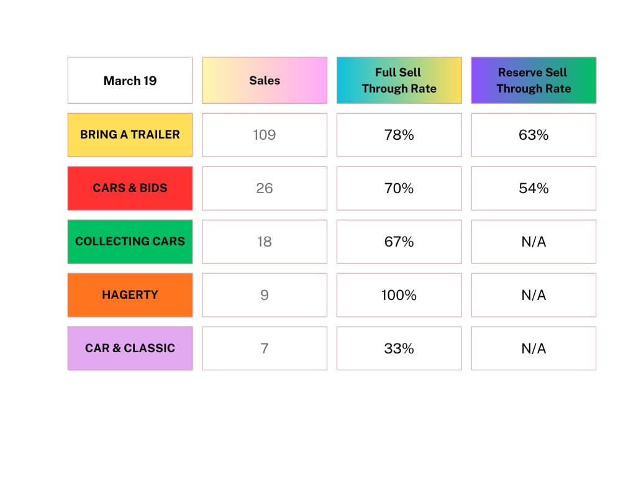Viewport: 636px width, 477px height.
Task: Click the 63% reserve rate cell
Action: [534, 135]
